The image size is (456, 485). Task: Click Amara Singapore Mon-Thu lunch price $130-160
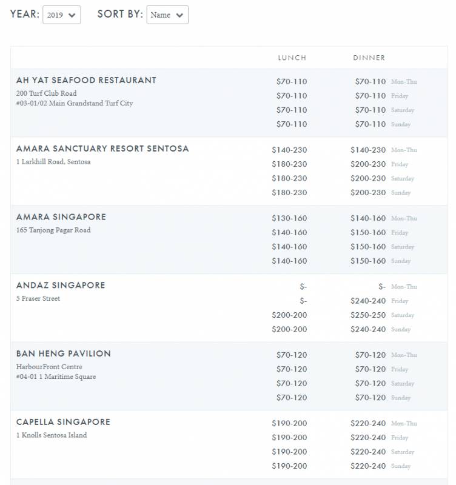tap(289, 218)
